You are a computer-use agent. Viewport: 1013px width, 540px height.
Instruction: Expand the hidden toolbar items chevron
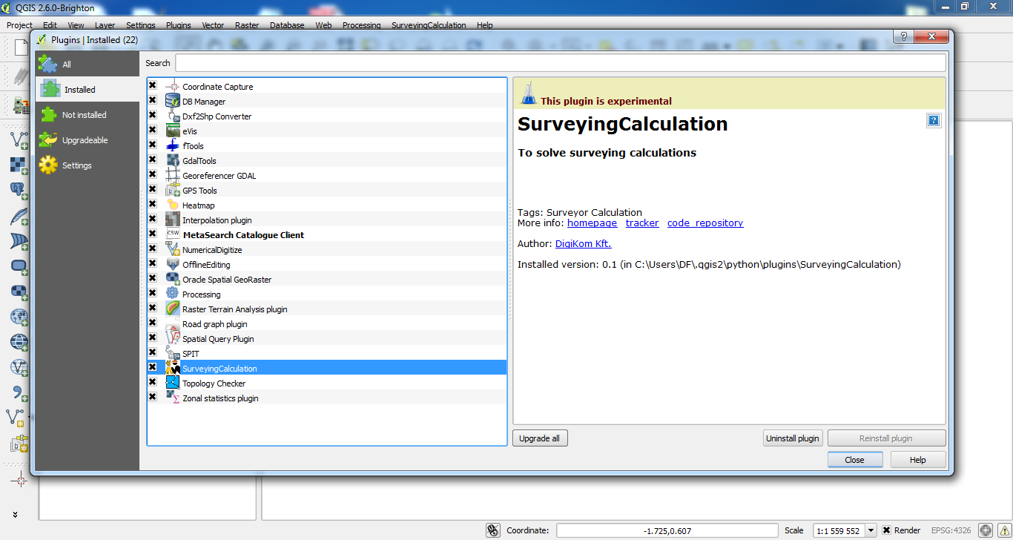pyautogui.click(x=15, y=514)
